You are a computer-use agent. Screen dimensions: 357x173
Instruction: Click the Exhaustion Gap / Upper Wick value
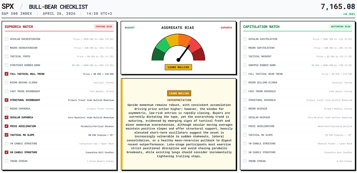coord(97,144)
